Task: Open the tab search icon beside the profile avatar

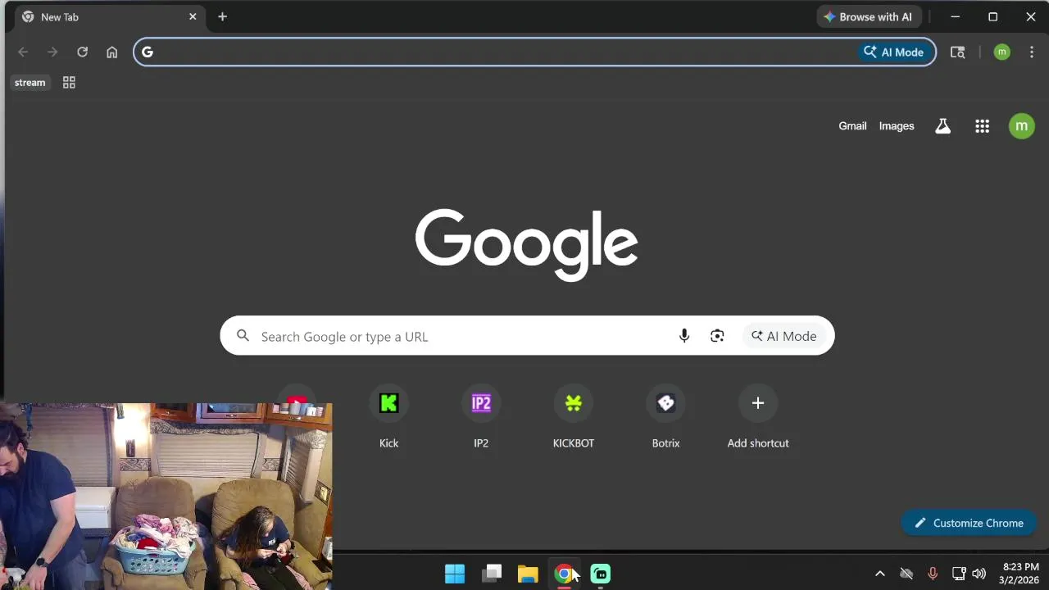Action: tap(957, 52)
